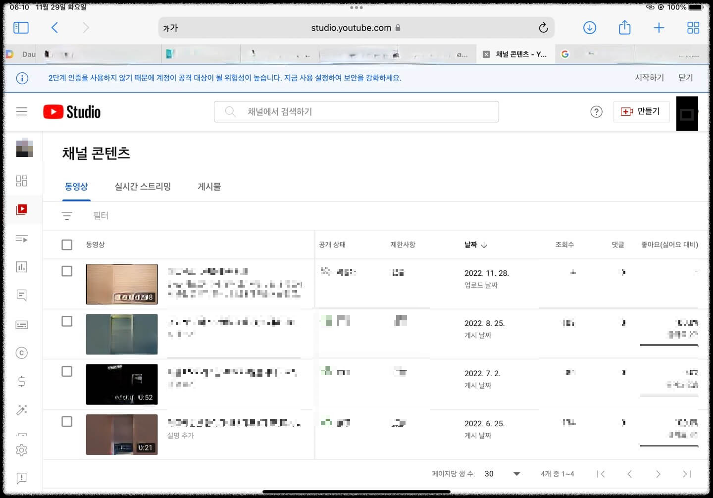Open the Content icon in YouTube Studio sidebar
Screen dimensions: 713x498
click(21, 209)
